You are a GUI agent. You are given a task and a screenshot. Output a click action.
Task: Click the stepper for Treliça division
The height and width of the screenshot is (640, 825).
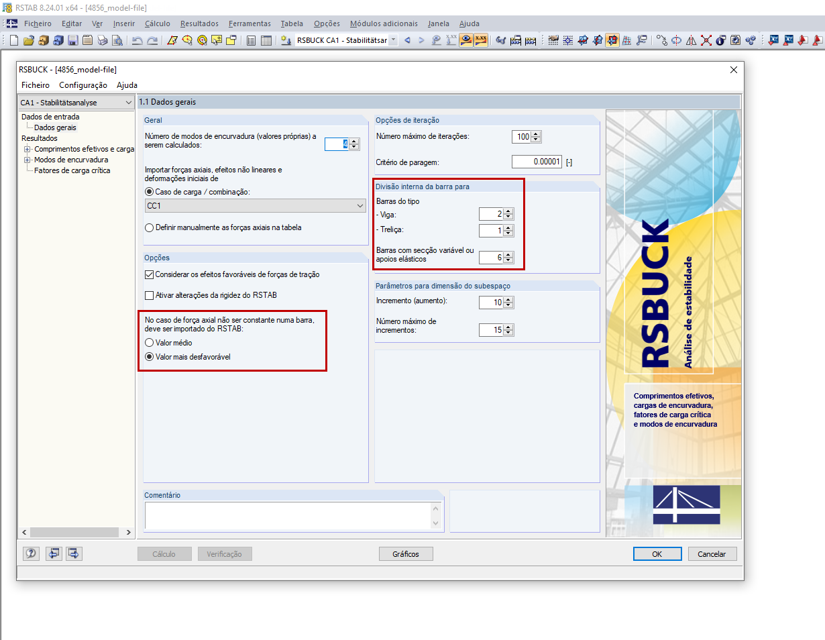(x=508, y=231)
